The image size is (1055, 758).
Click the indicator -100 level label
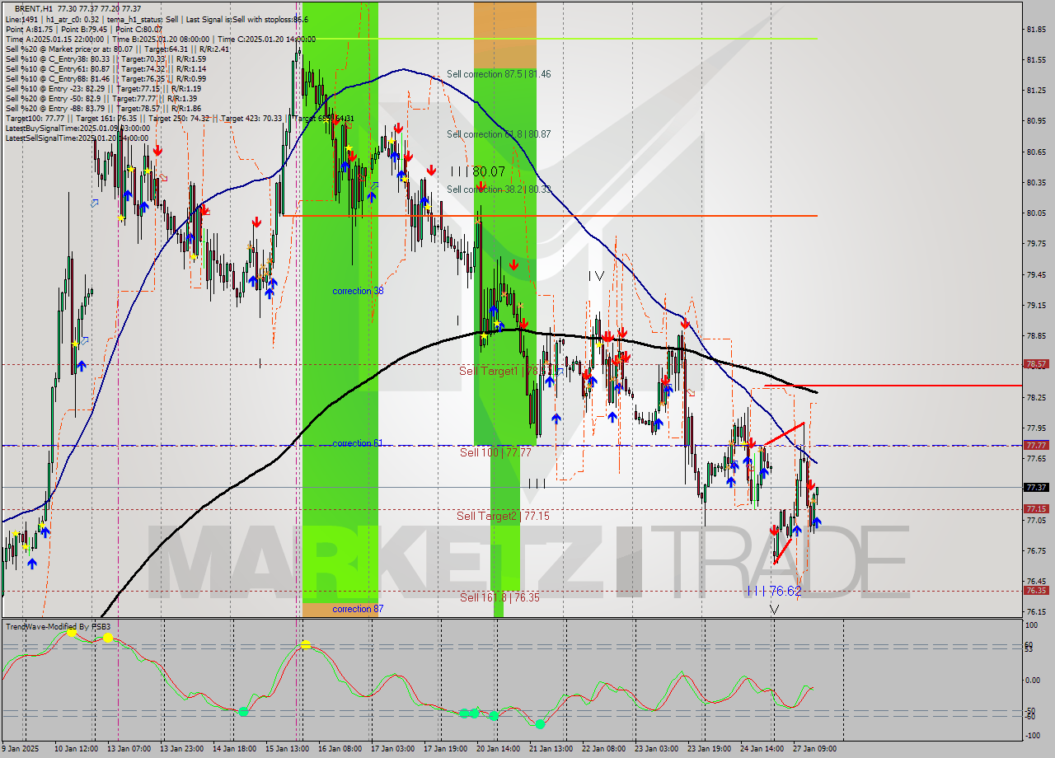(x=1033, y=736)
